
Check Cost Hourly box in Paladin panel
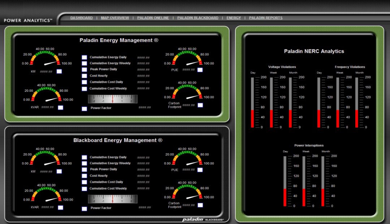point(84,76)
